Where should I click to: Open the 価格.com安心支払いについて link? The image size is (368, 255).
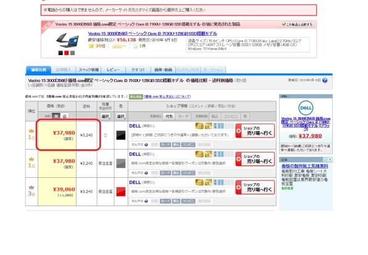pyautogui.click(x=167, y=96)
